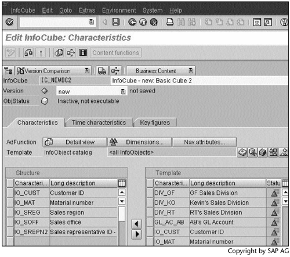Click the Detail view button

75,142
